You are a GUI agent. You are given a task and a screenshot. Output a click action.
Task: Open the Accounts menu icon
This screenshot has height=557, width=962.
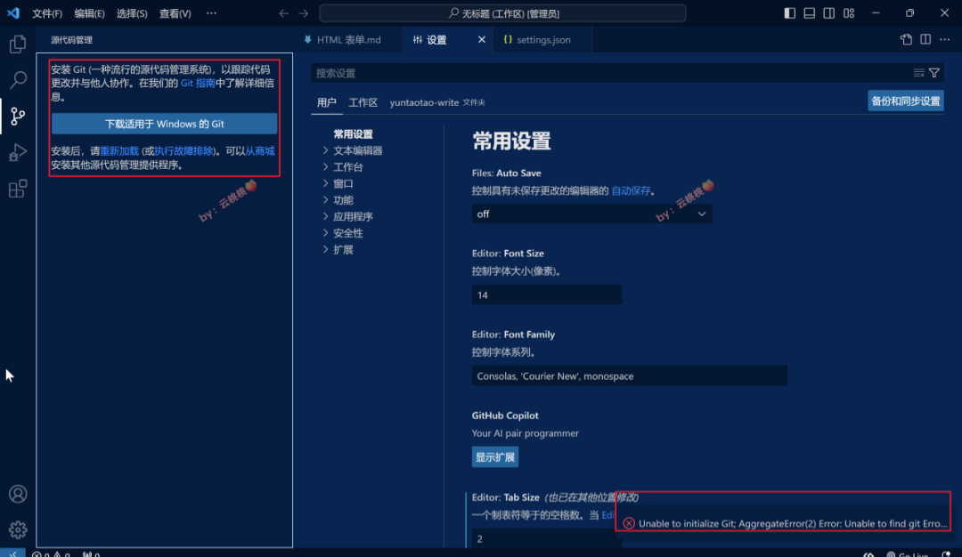(x=18, y=494)
